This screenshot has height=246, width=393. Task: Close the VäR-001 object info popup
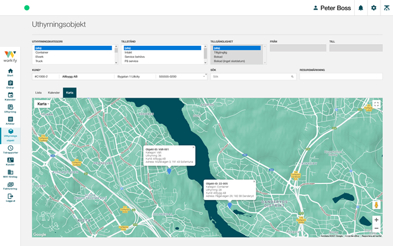pyautogui.click(x=193, y=147)
